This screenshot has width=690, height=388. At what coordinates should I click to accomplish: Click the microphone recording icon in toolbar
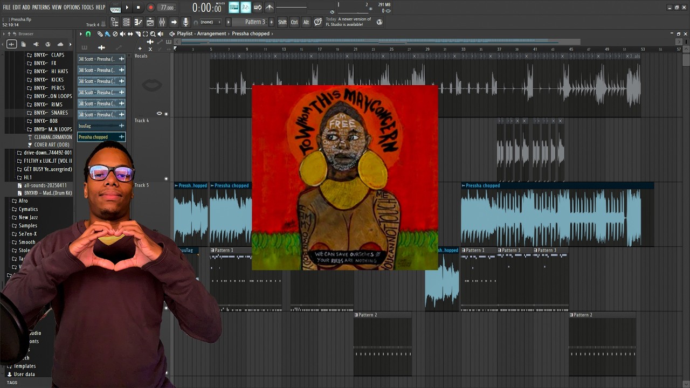185,22
